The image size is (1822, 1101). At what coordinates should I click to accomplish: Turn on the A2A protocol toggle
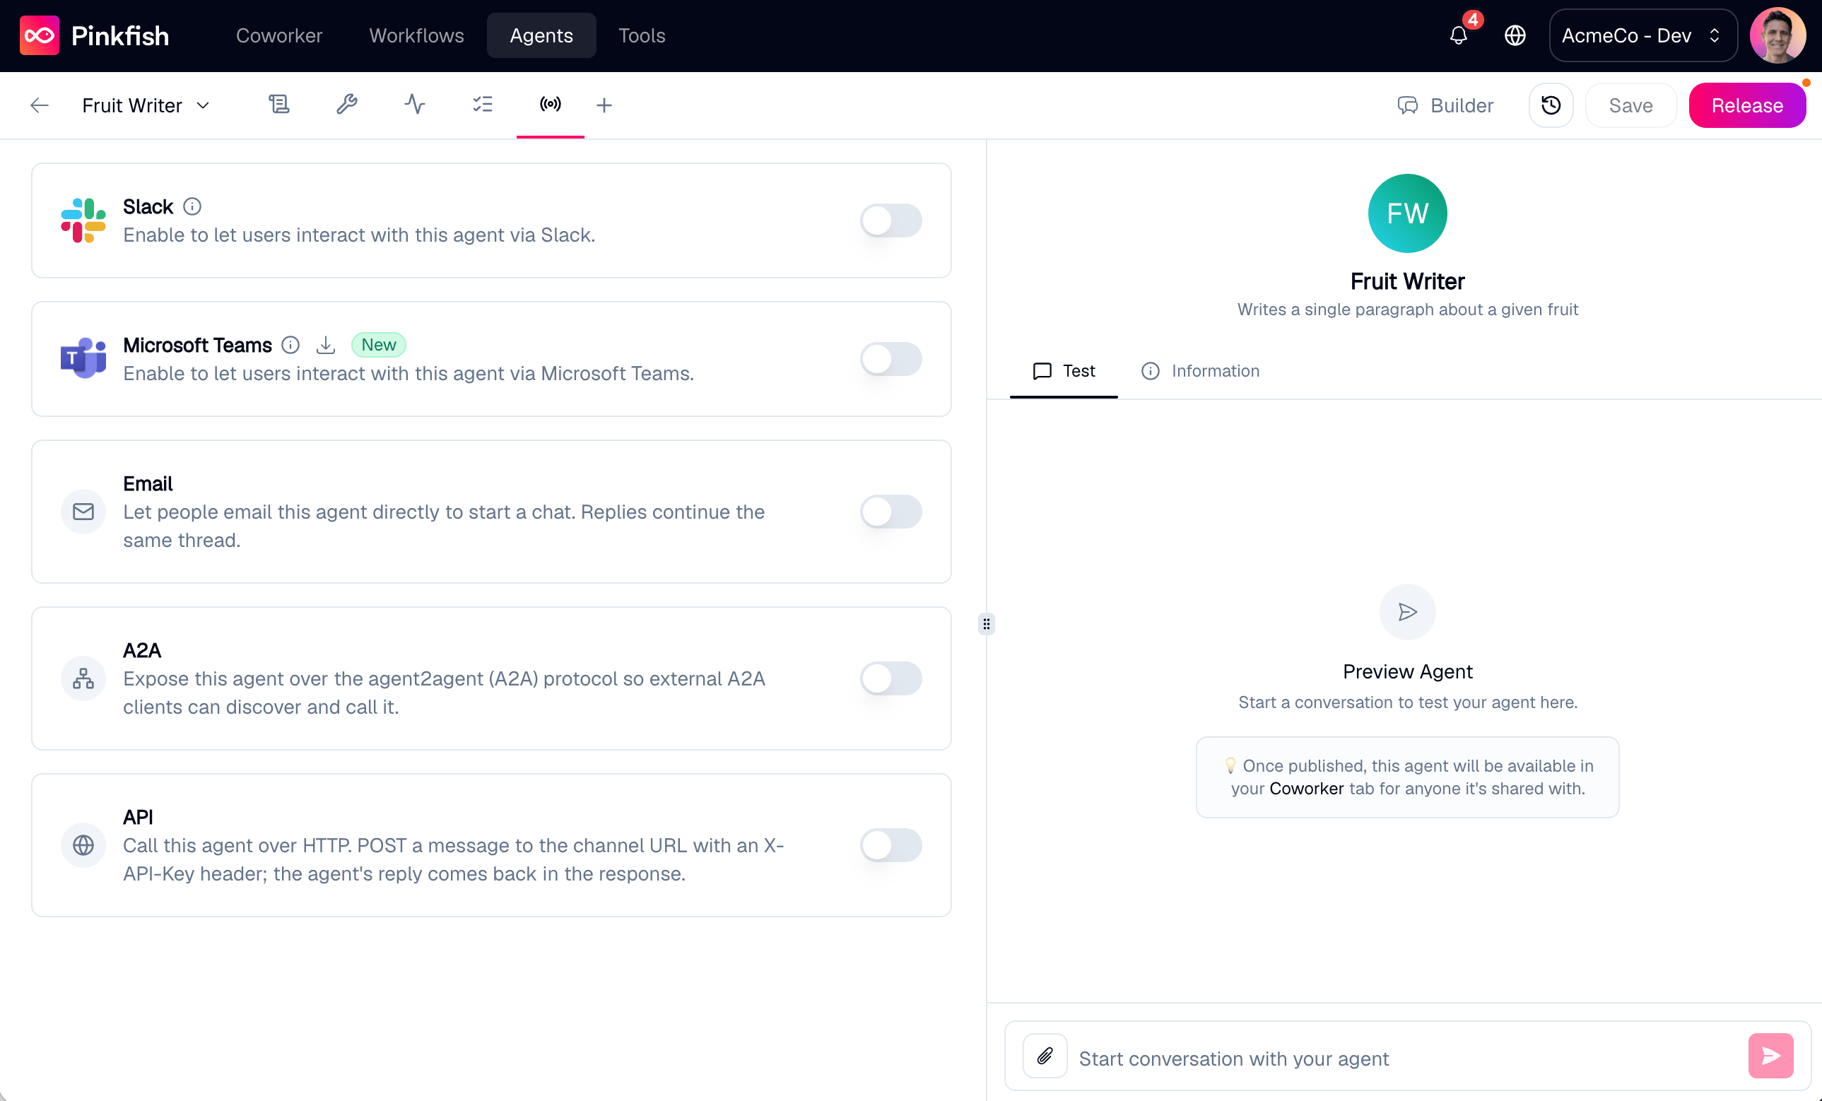coord(891,678)
